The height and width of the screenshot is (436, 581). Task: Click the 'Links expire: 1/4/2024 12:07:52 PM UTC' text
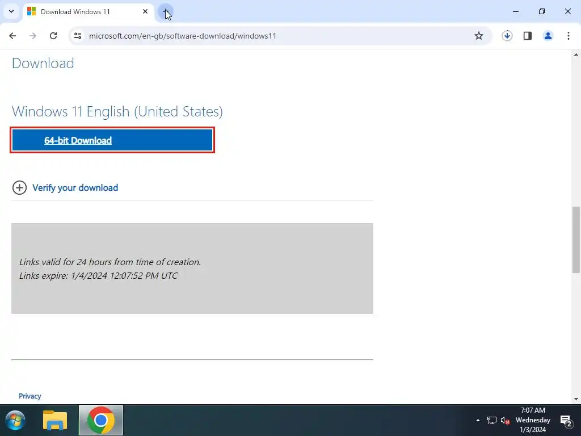click(x=99, y=276)
